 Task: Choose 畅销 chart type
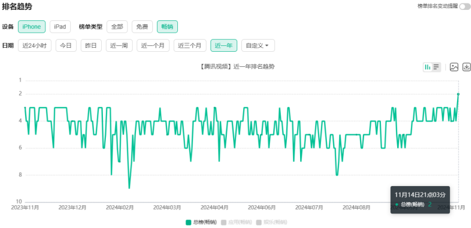(x=167, y=27)
